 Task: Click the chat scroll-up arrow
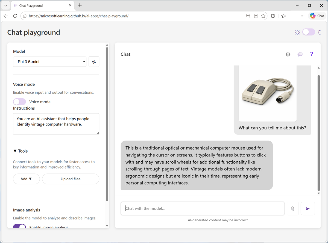pos(319,68)
